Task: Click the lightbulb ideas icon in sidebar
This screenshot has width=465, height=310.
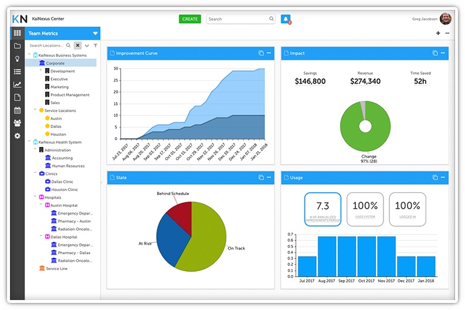Action: click(x=18, y=59)
